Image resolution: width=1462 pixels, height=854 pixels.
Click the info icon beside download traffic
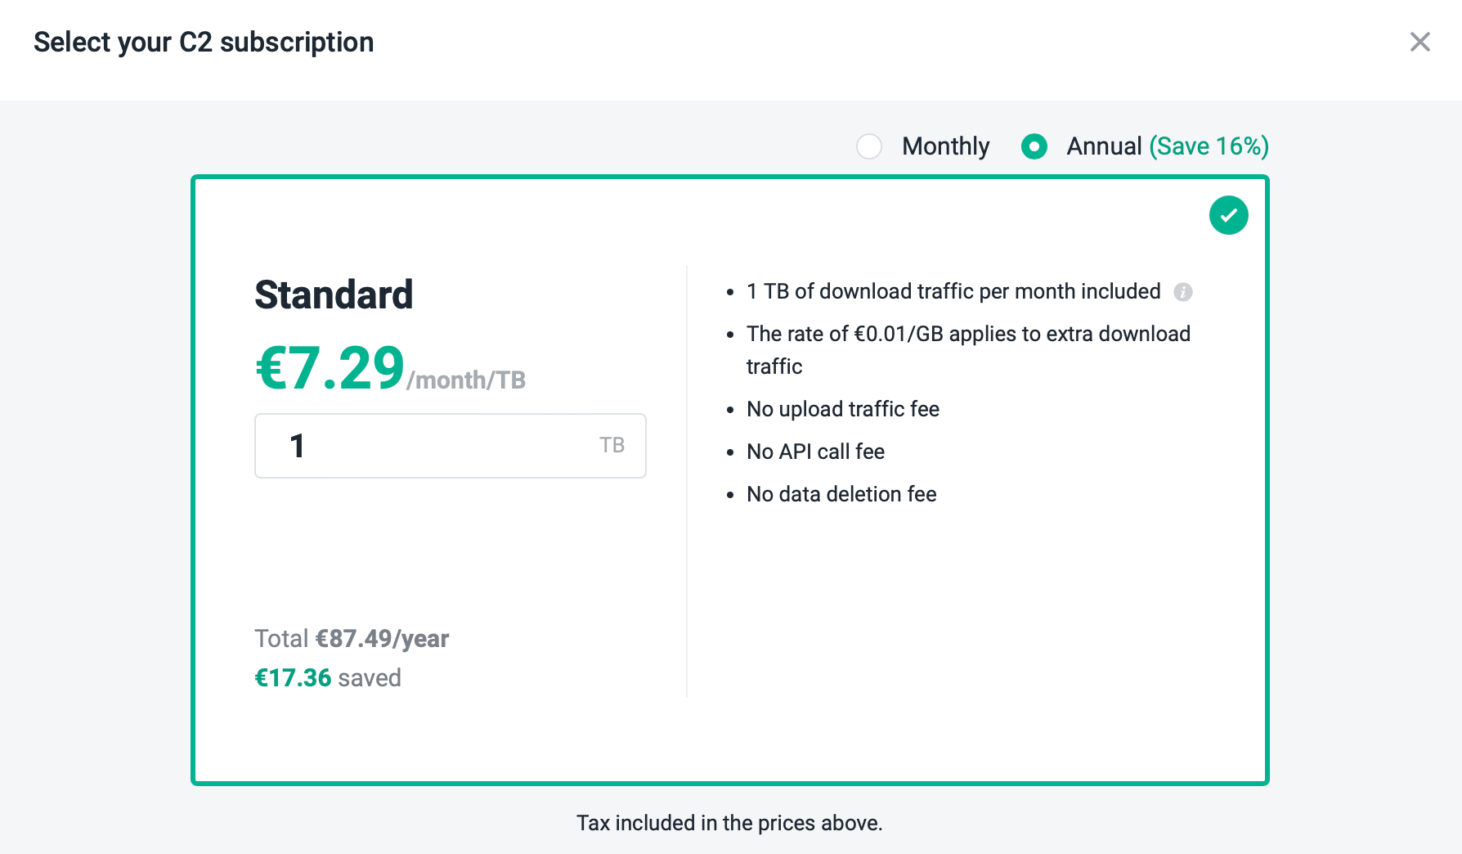pos(1182,292)
